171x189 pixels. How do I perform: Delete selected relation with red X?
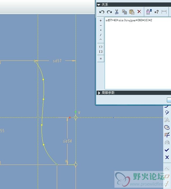tap(139, 12)
